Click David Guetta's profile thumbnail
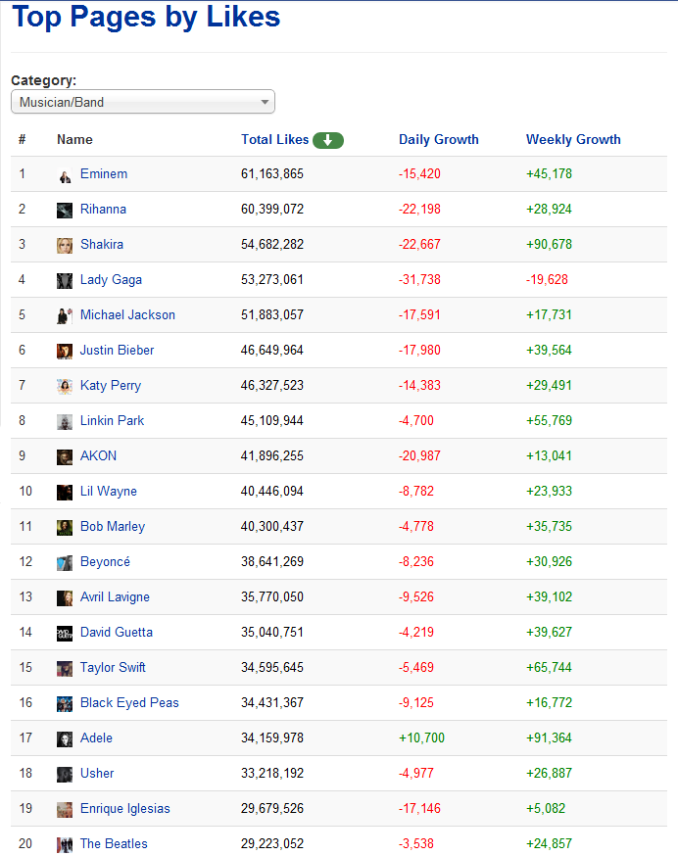The height and width of the screenshot is (856, 678). coord(65,634)
